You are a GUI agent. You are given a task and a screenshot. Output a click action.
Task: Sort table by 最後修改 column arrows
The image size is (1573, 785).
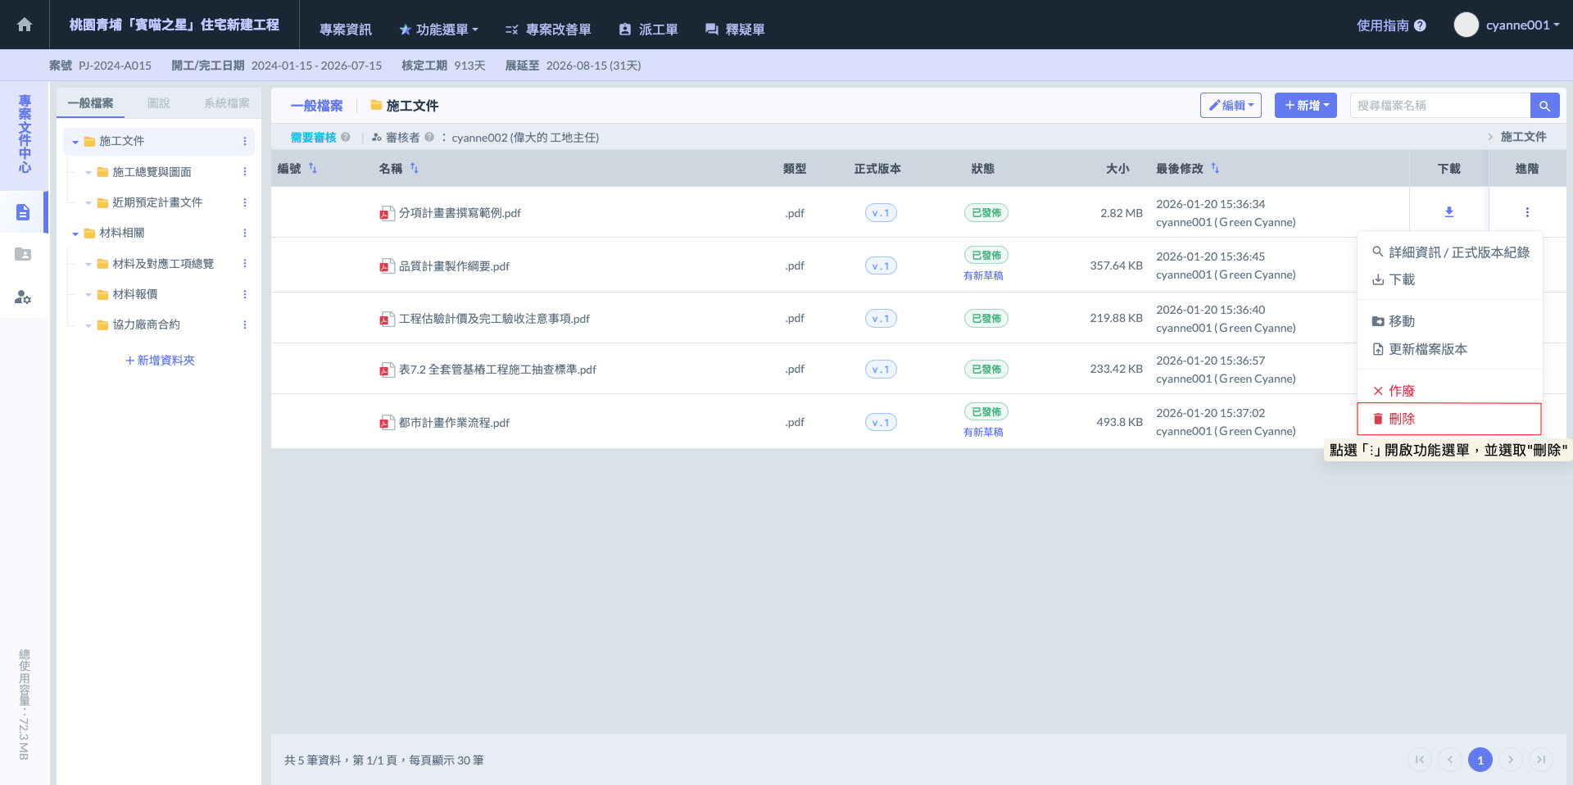tap(1215, 169)
